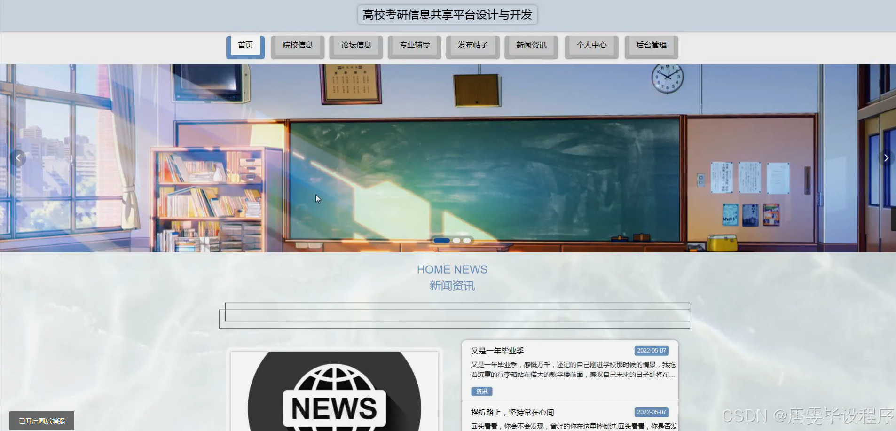Select the first carousel indicator dot
Image resolution: width=896 pixels, height=431 pixels.
(442, 240)
